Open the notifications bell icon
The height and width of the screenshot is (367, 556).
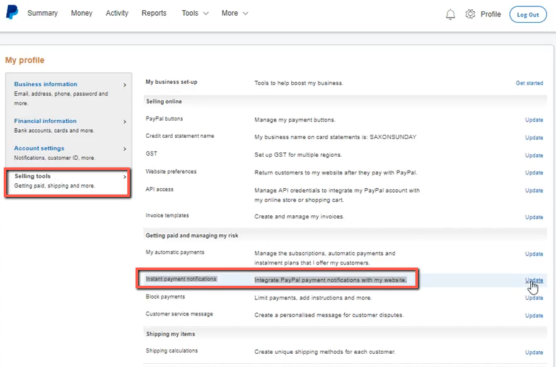pos(450,14)
